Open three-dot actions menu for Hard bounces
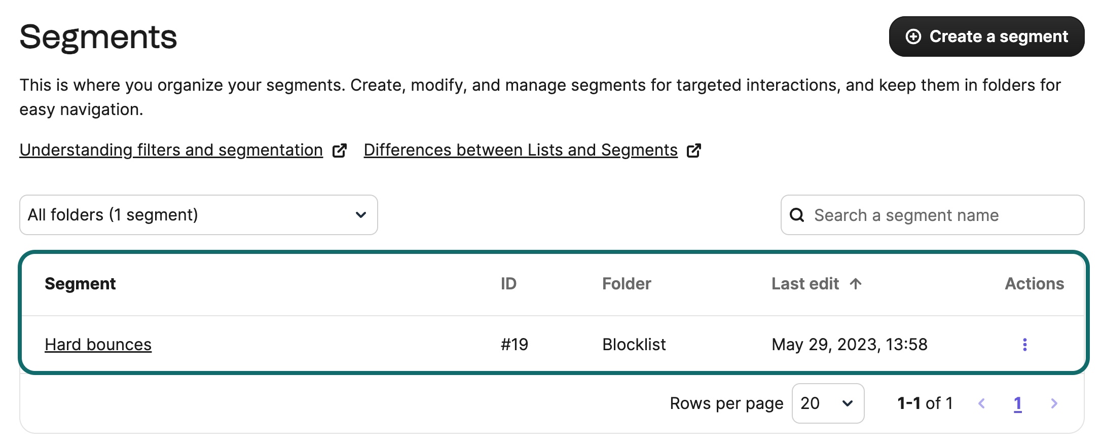The width and height of the screenshot is (1101, 448). pyautogui.click(x=1024, y=345)
